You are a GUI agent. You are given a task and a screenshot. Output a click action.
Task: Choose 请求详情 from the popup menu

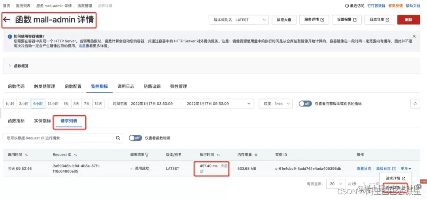click(395, 178)
